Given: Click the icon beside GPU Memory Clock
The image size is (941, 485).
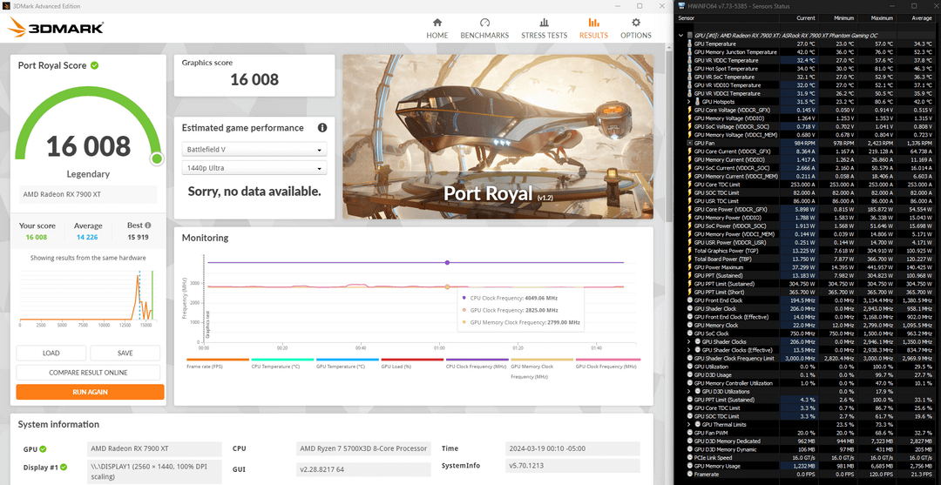Looking at the screenshot, I should tap(689, 325).
